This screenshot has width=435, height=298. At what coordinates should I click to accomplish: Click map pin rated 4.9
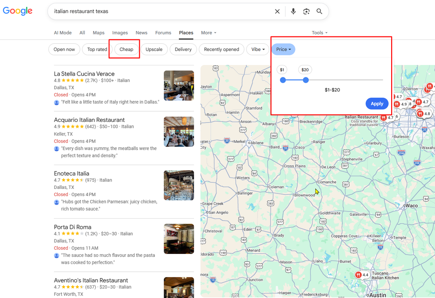coord(400,104)
